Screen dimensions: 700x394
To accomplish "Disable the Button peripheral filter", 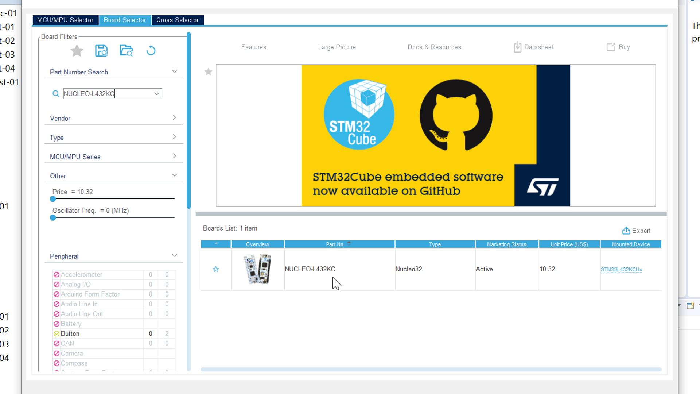I will 57,333.
